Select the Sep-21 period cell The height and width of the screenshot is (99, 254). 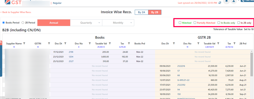coord(243,94)
